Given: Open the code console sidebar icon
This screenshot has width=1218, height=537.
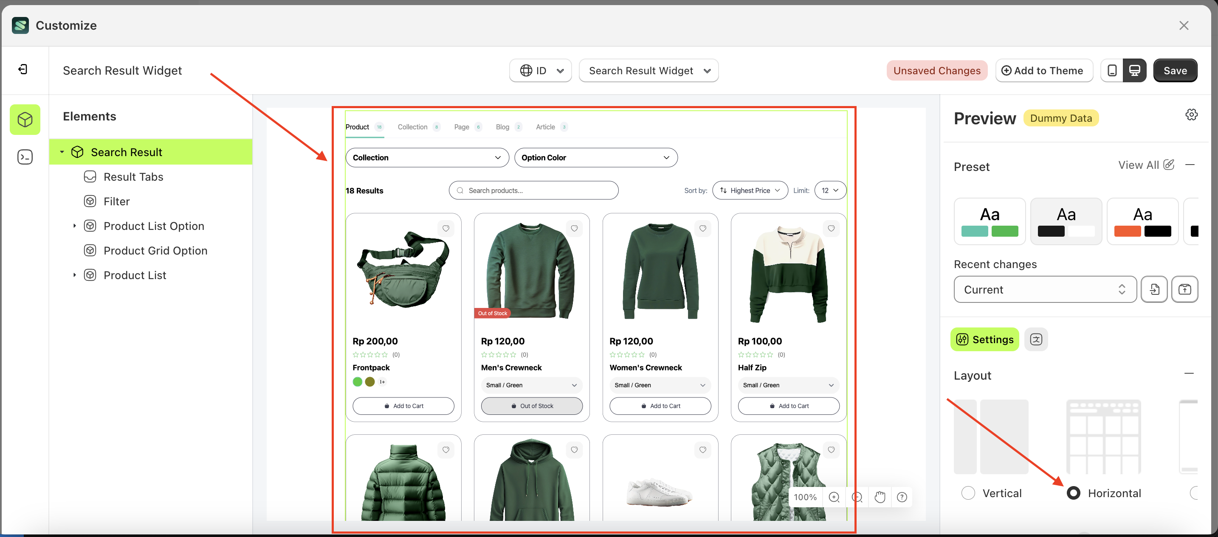Looking at the screenshot, I should [25, 157].
